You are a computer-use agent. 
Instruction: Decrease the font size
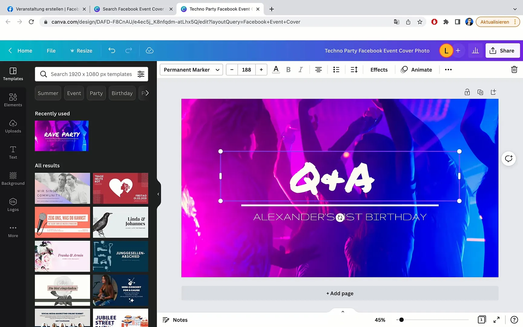pyautogui.click(x=232, y=70)
